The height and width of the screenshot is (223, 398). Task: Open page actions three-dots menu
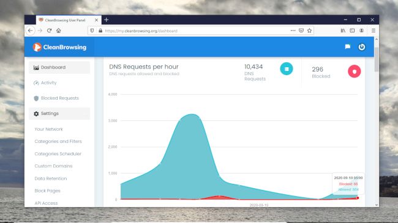tap(293, 31)
